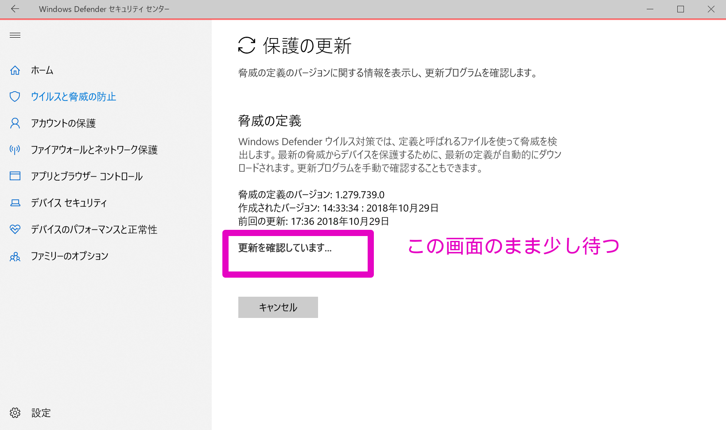Click the 作成されたバージョン 14:33:34 line
Image resolution: width=726 pixels, height=430 pixels.
(338, 208)
